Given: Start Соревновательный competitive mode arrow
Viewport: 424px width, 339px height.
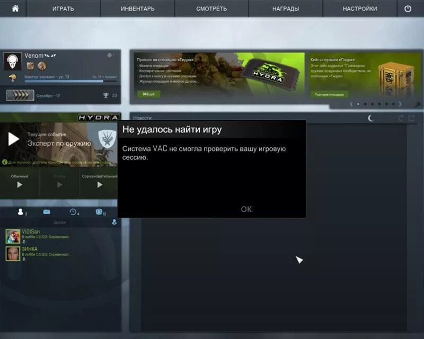Looking at the screenshot, I should coord(100,185).
